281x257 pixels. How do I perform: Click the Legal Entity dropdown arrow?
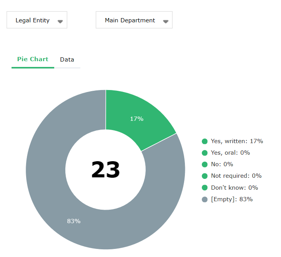[60, 22]
